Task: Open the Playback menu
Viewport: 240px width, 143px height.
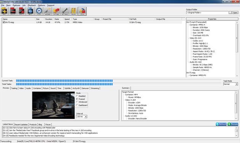Action: pyautogui.click(x=32, y=5)
